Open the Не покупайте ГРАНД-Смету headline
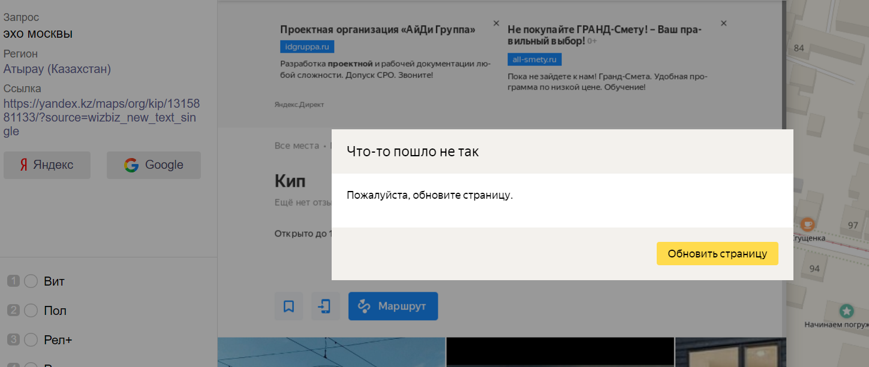Image resolution: width=869 pixels, height=367 pixels. [x=605, y=35]
